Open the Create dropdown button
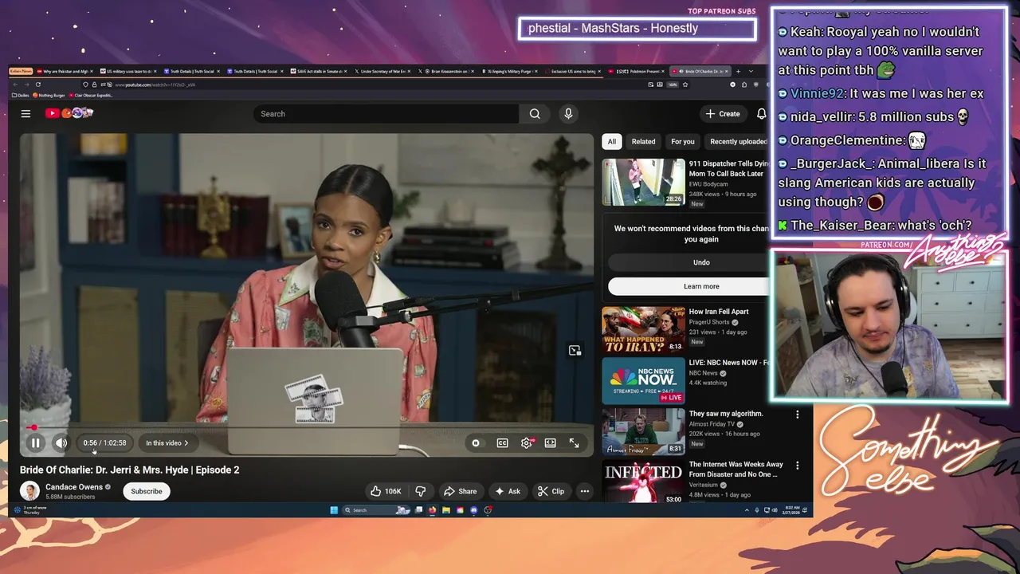Screen dimensions: 1020x574 point(723,114)
